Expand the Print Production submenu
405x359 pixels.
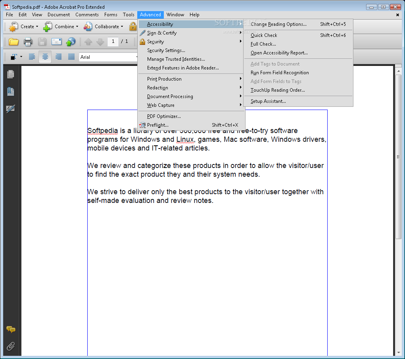click(x=192, y=79)
